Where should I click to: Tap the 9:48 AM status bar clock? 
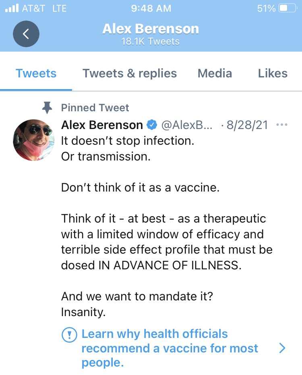click(151, 8)
